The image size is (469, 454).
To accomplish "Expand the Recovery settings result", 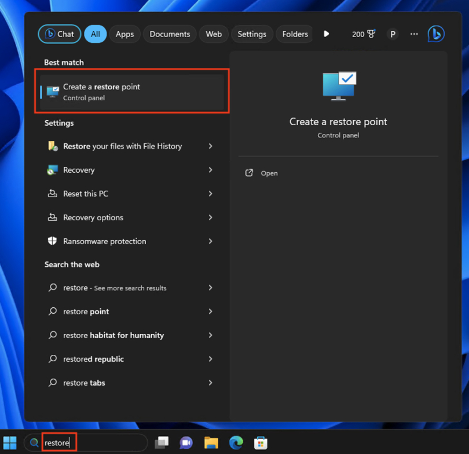I will pyautogui.click(x=210, y=170).
